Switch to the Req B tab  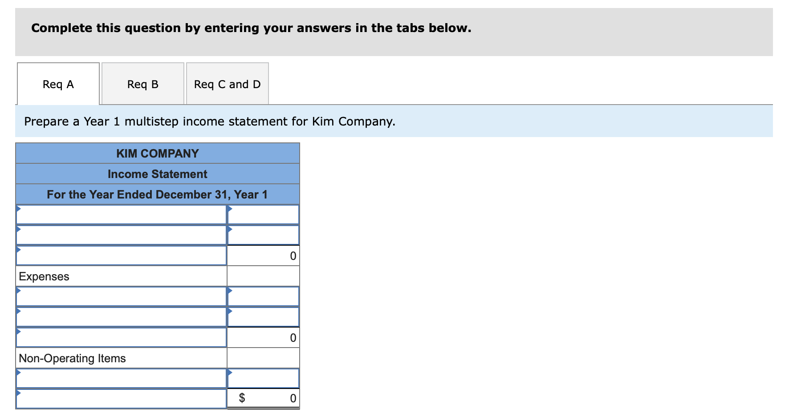pyautogui.click(x=142, y=84)
